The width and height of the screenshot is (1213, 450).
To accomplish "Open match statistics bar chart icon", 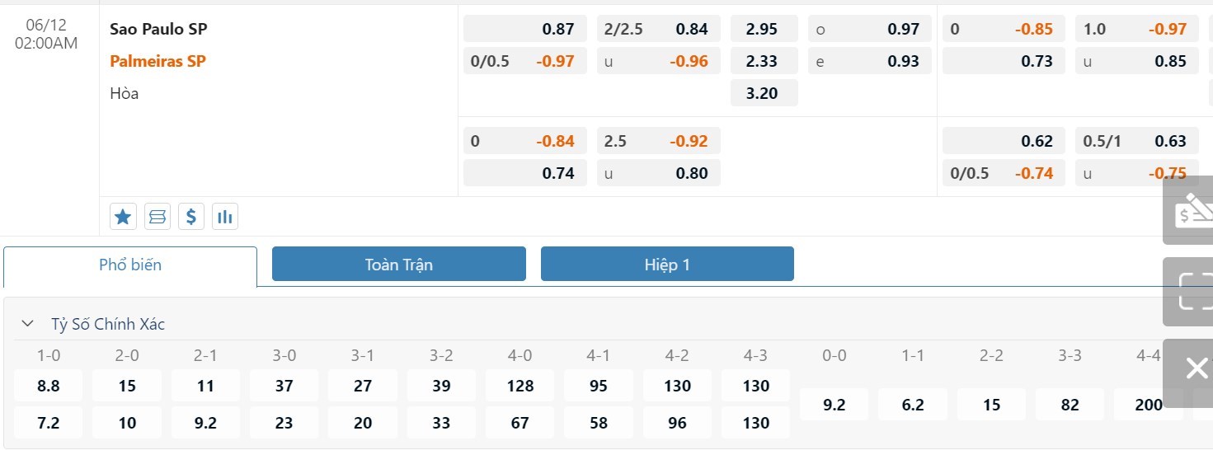I will pos(224,217).
